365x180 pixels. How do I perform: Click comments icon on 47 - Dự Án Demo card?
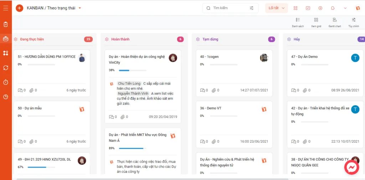pyautogui.click(x=294, y=90)
